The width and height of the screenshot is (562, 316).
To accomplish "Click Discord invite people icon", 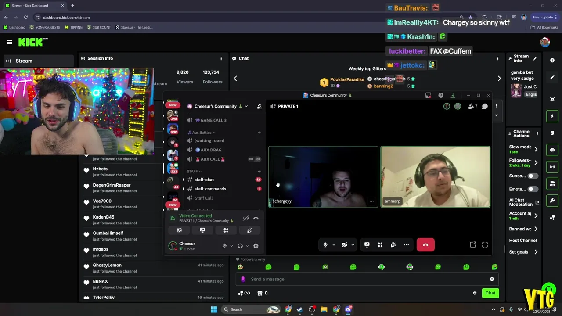I will tap(259, 106).
